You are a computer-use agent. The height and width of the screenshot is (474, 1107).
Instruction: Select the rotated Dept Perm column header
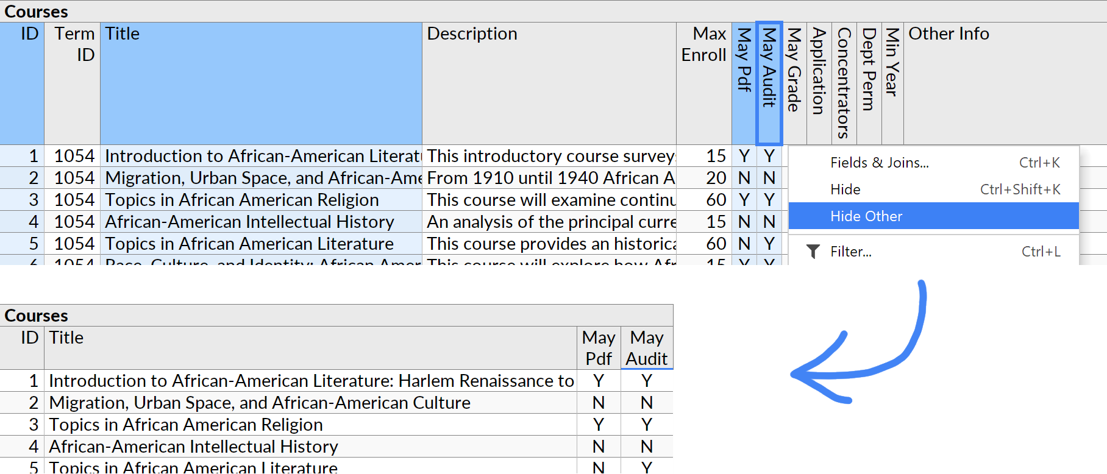tap(869, 83)
